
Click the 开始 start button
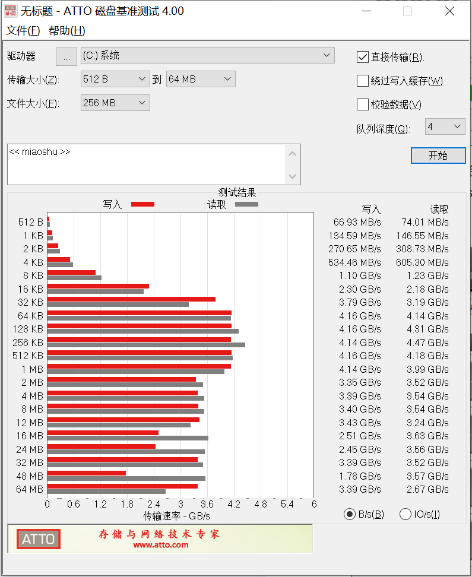click(438, 156)
